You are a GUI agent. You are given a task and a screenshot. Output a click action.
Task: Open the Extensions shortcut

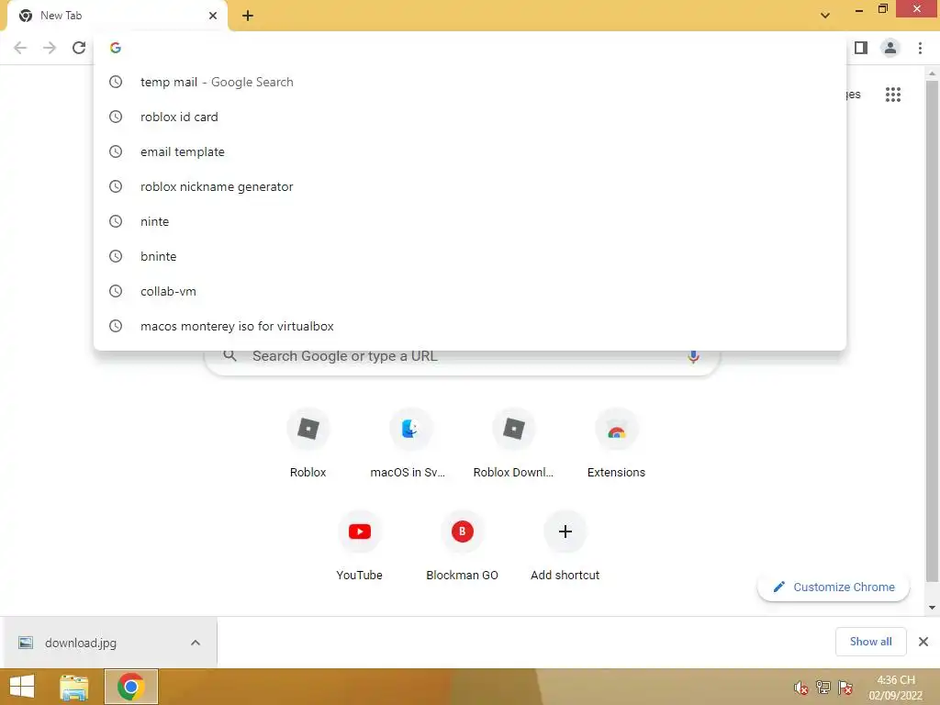click(616, 443)
